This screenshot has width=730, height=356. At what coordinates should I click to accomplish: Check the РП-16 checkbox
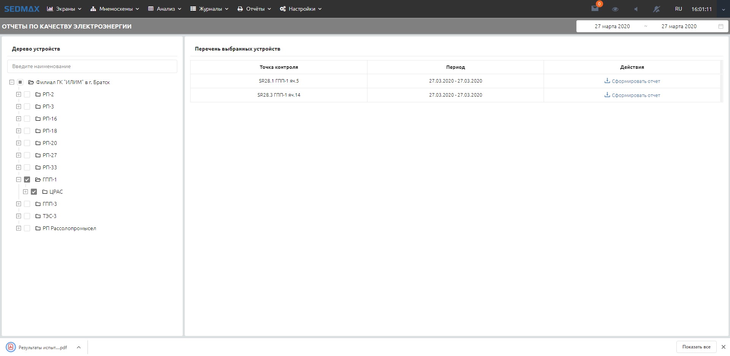click(x=27, y=119)
